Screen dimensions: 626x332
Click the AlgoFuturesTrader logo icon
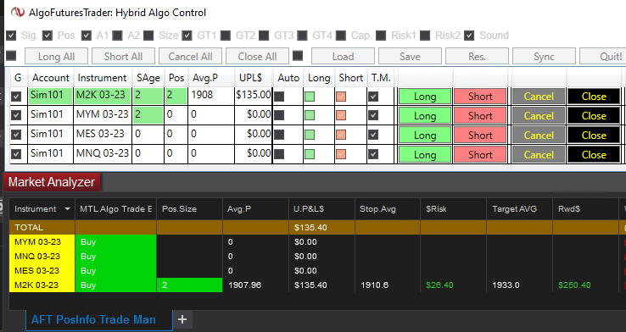(18, 13)
